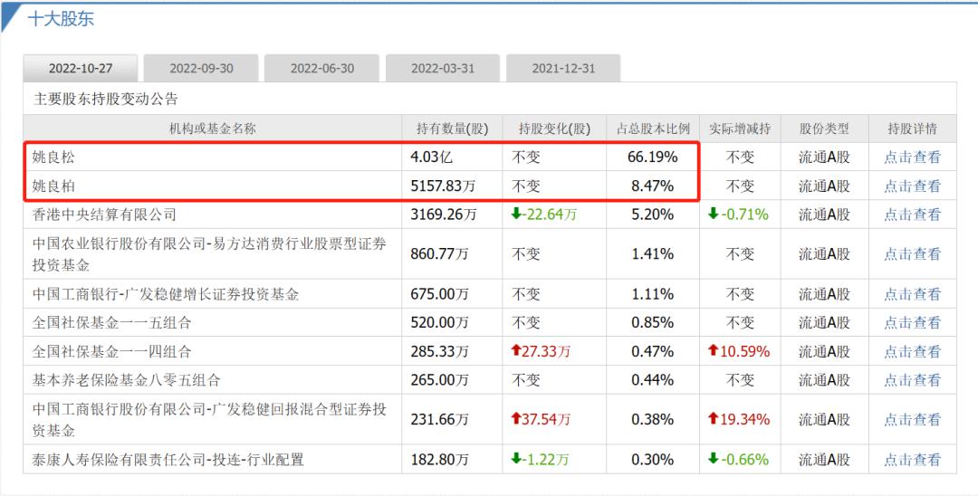This screenshot has height=496, width=978.
Task: Click the 十大股东 section heading
Action: pyautogui.click(x=61, y=19)
